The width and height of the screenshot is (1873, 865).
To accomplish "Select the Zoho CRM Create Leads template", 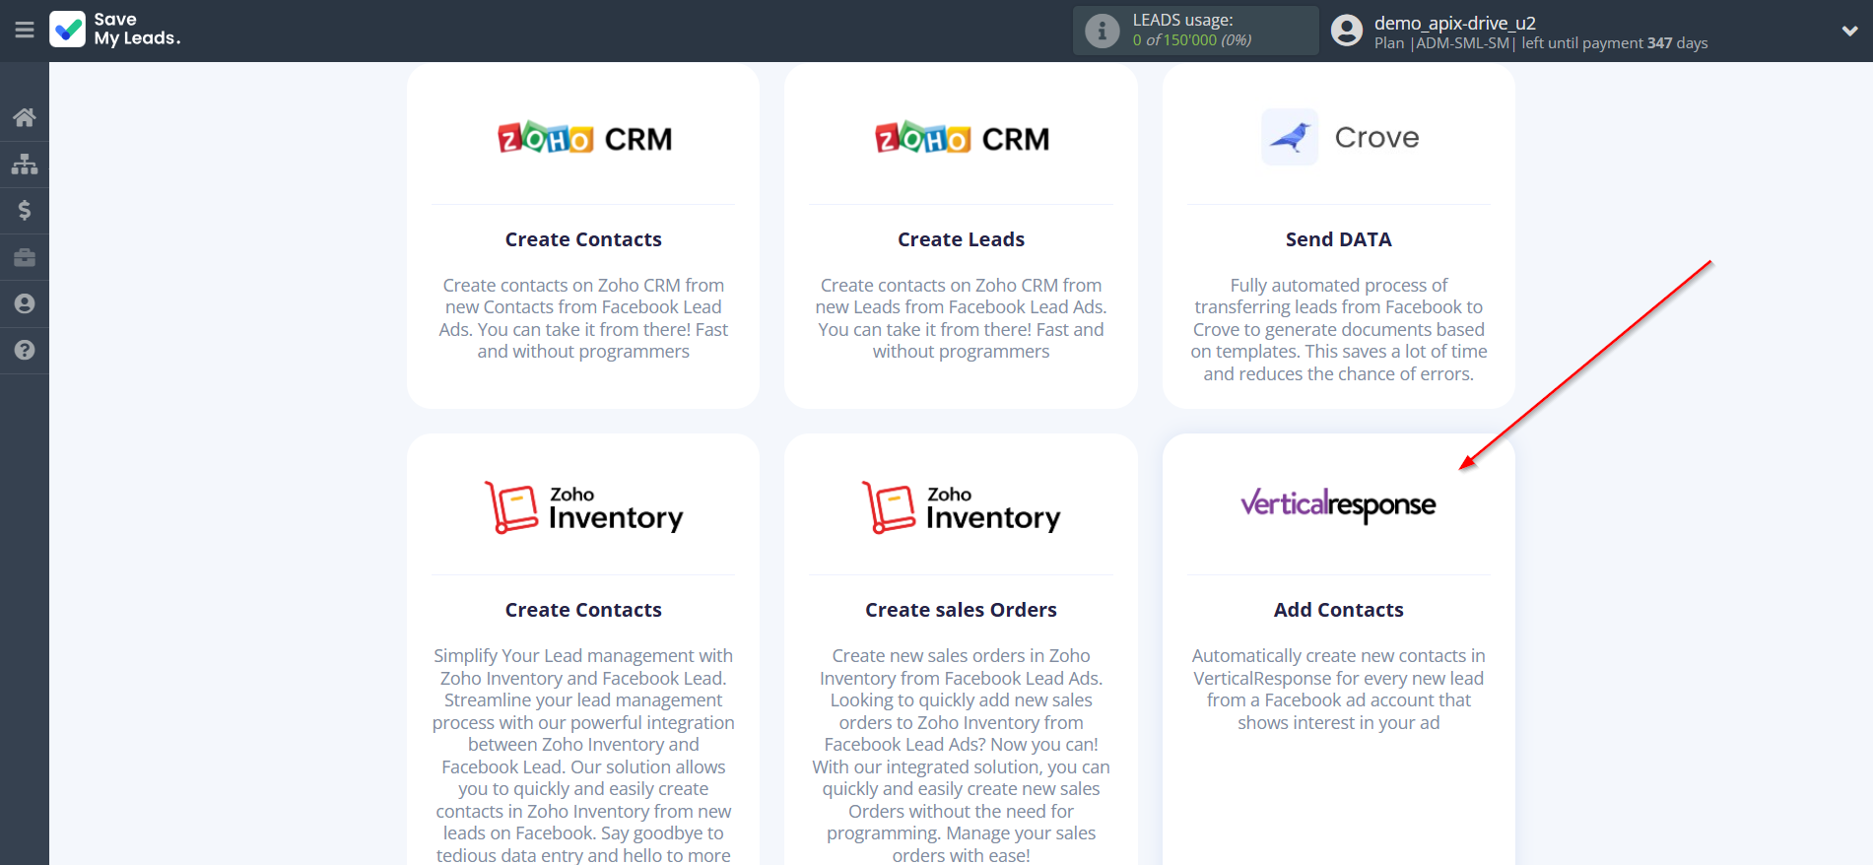I will 961,239.
